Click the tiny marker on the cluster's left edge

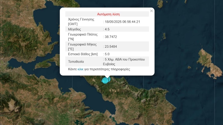102,81
